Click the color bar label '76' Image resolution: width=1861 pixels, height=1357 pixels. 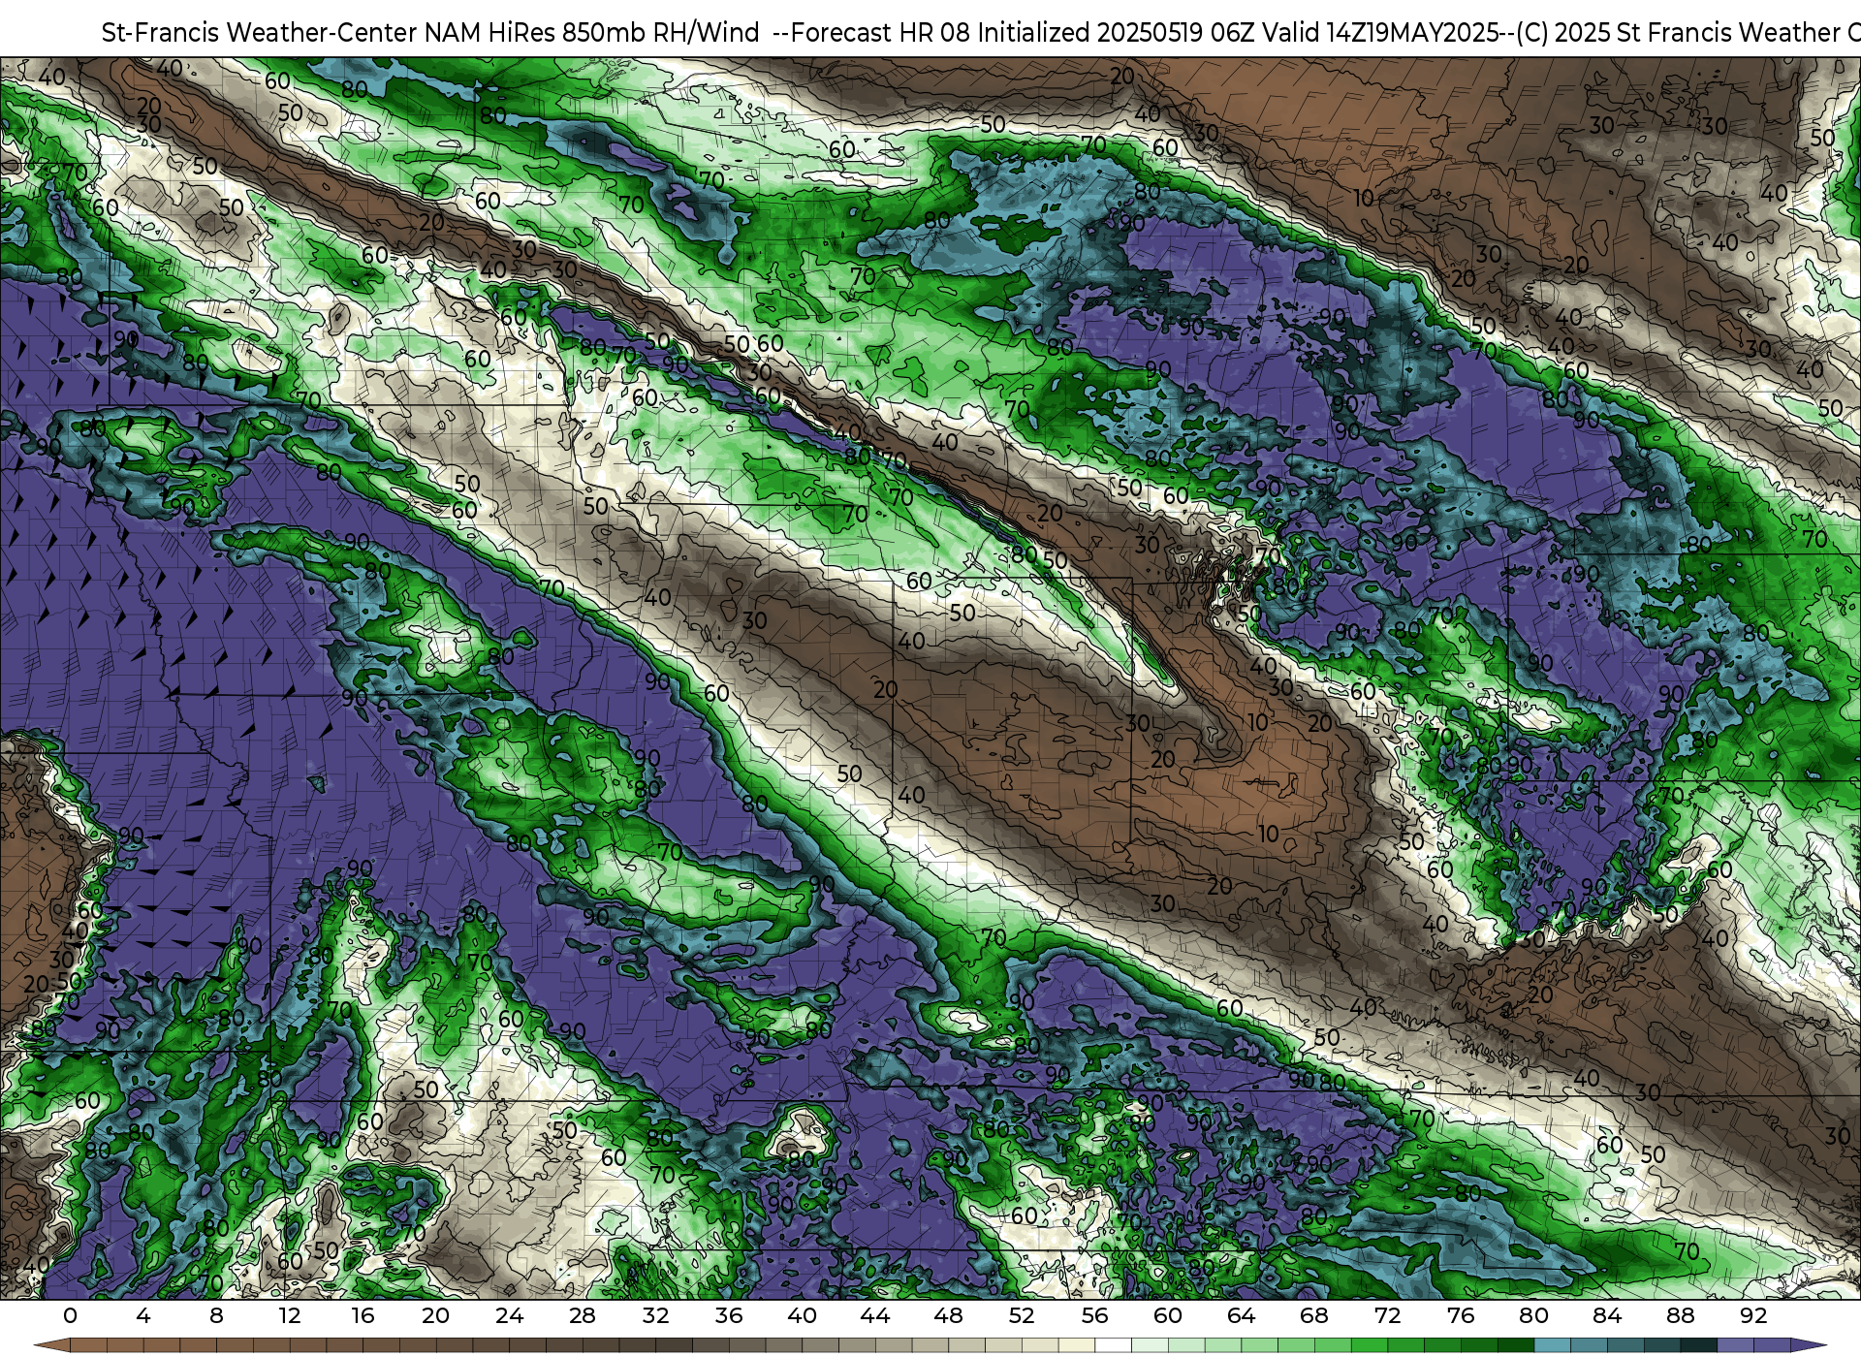point(1461,1315)
